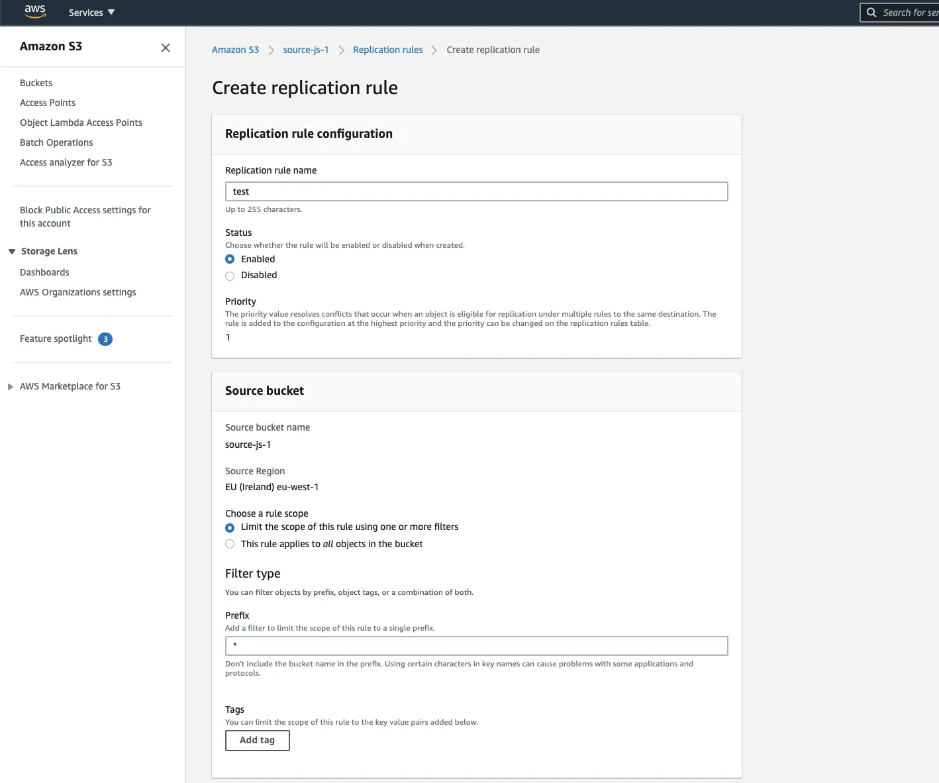Go to Batch Operations page
Image resolution: width=939 pixels, height=783 pixels.
56,142
